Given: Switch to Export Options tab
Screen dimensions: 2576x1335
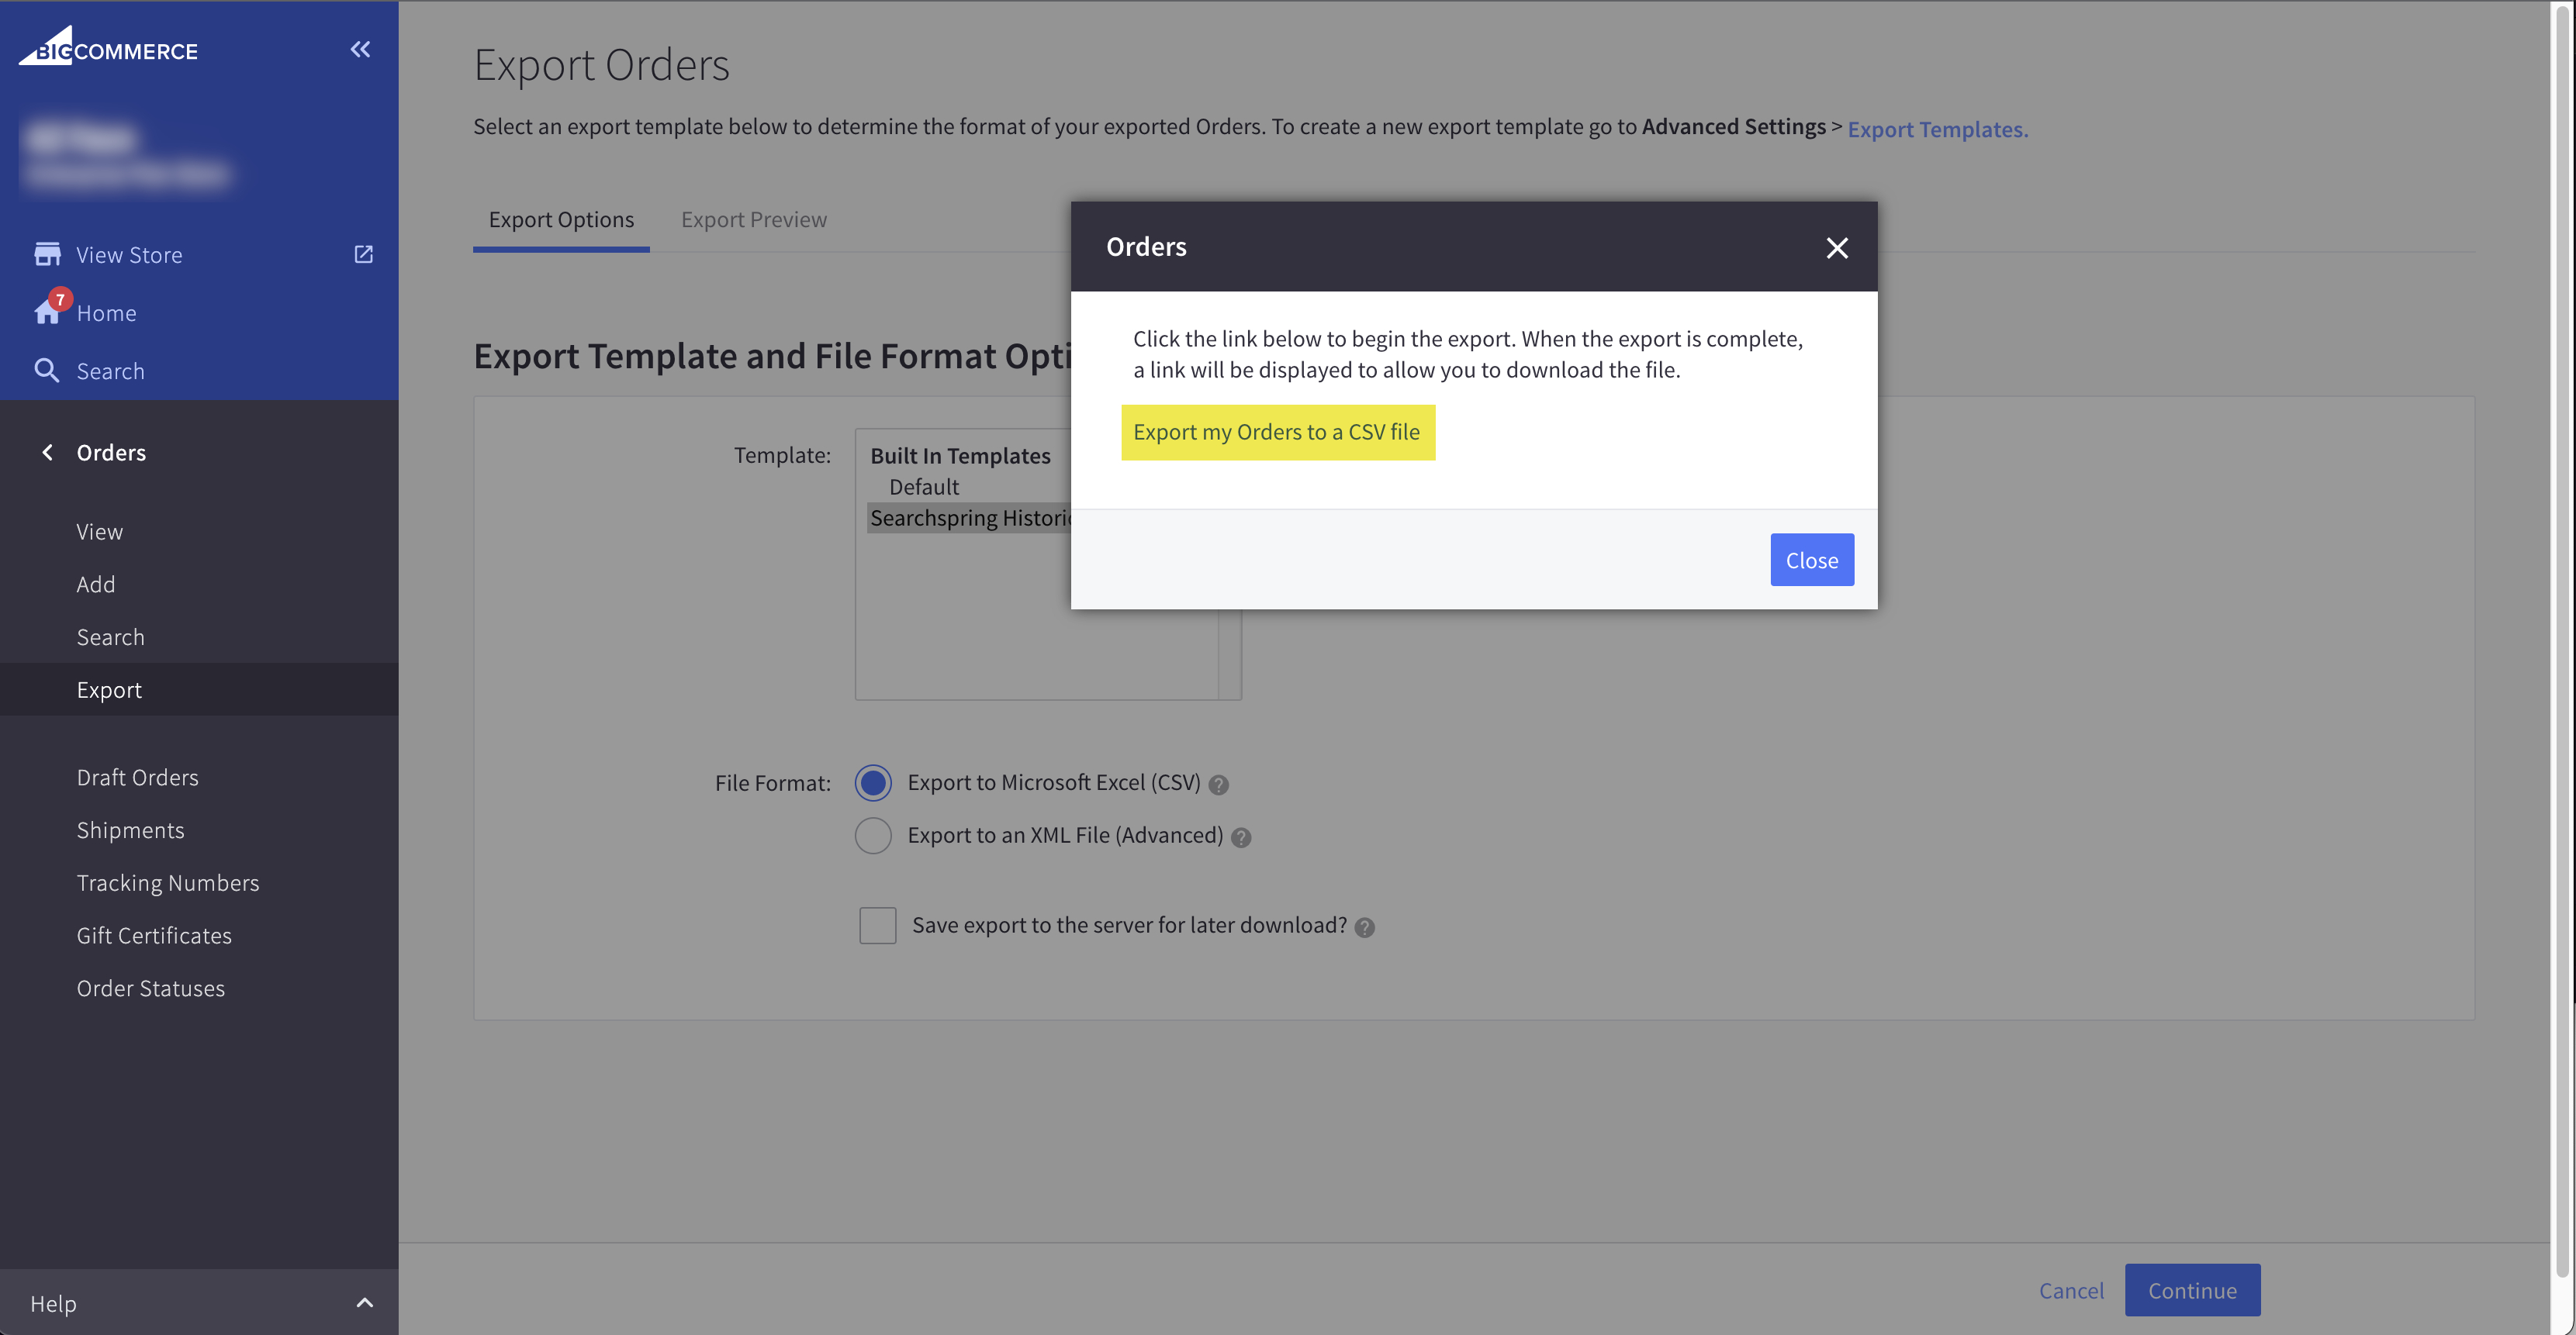Looking at the screenshot, I should [561, 219].
